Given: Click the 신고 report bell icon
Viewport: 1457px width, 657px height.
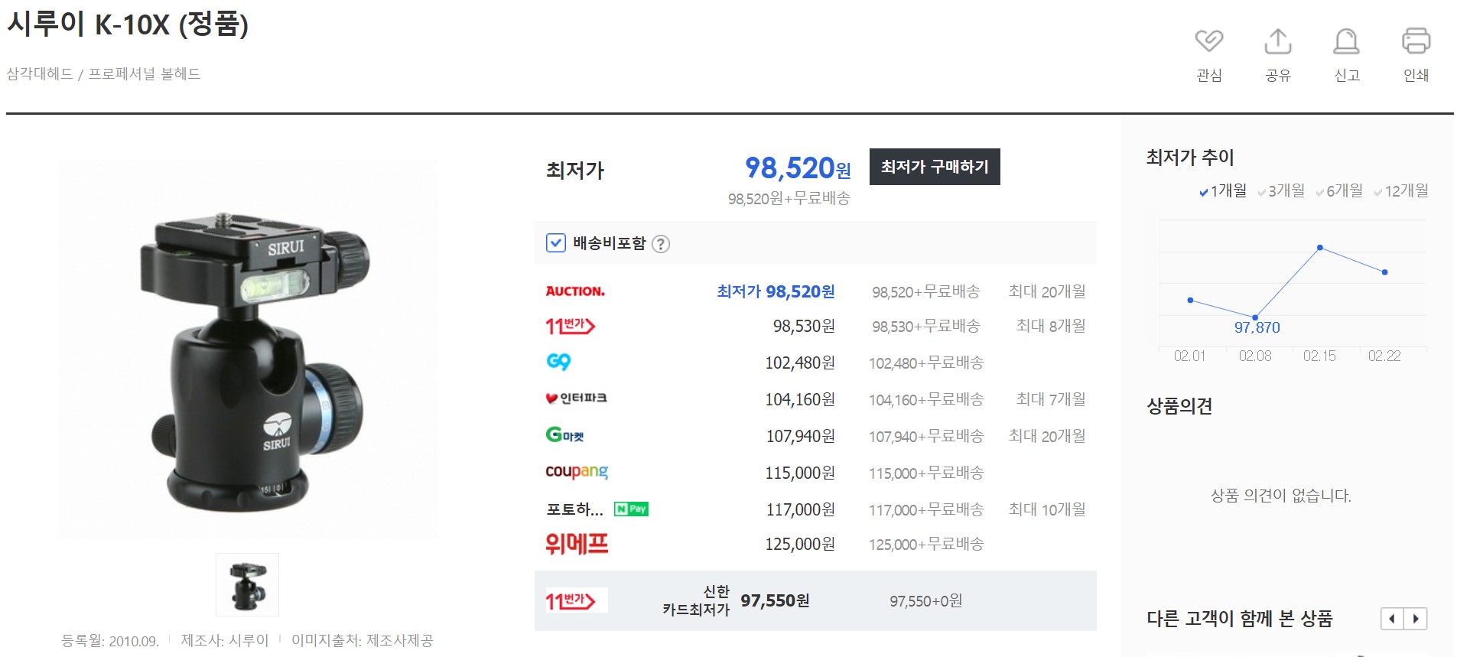Looking at the screenshot, I should (x=1346, y=41).
